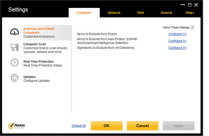Select the Computer Scan category

pos(40,48)
